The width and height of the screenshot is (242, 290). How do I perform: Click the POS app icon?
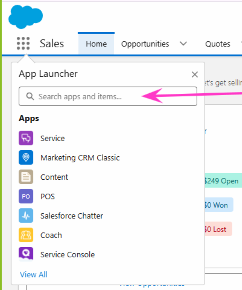tap(26, 196)
